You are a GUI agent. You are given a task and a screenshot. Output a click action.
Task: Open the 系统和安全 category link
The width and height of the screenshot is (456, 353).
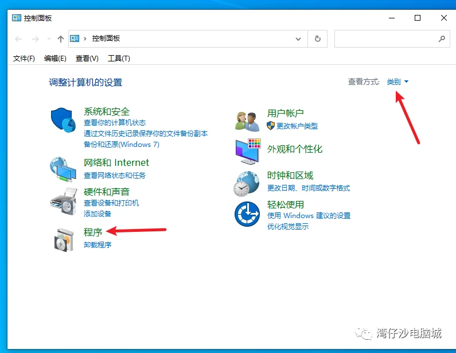click(107, 111)
